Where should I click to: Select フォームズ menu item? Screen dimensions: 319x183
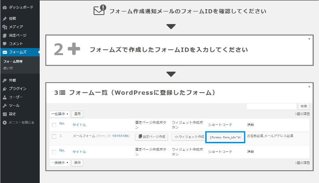(x=20, y=52)
